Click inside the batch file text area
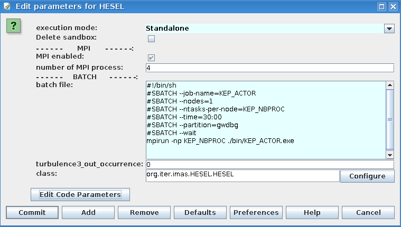Screen dimensions: 401x227 pos(266,120)
